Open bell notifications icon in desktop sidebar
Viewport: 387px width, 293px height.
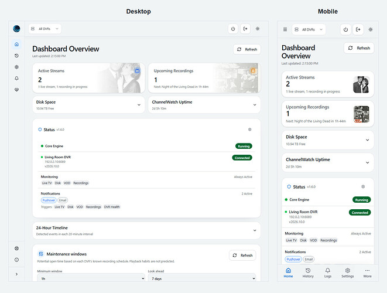16,79
